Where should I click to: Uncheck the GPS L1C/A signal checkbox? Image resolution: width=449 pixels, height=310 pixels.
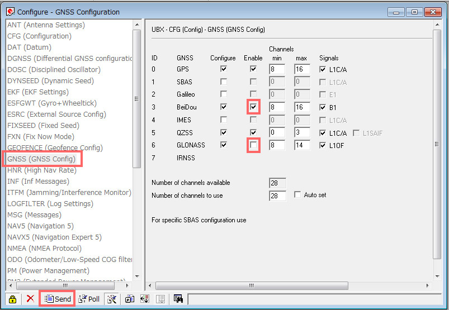(x=323, y=69)
